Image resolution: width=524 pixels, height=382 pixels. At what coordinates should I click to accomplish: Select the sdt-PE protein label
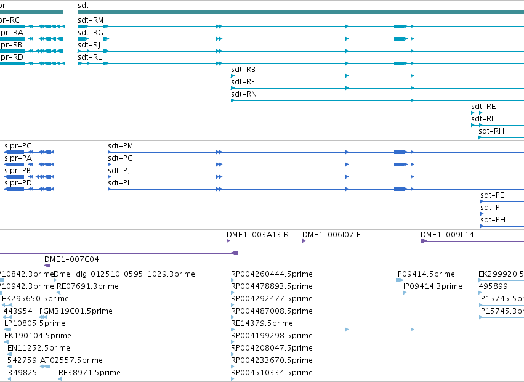493,196
